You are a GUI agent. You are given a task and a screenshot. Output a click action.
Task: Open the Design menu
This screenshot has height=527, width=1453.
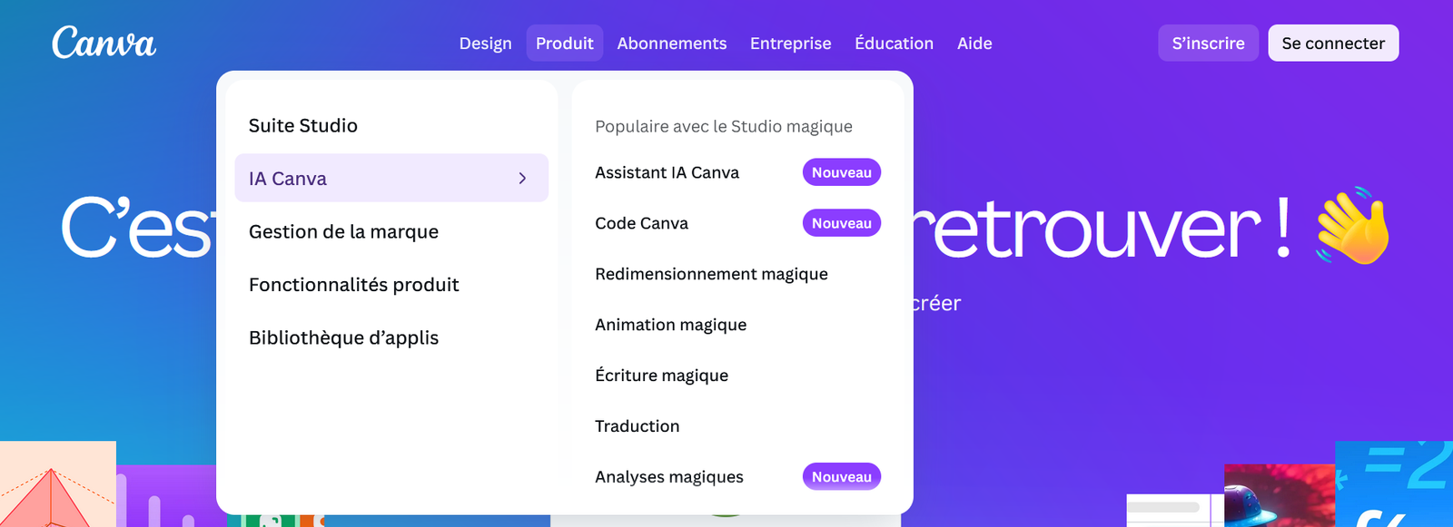click(x=485, y=43)
